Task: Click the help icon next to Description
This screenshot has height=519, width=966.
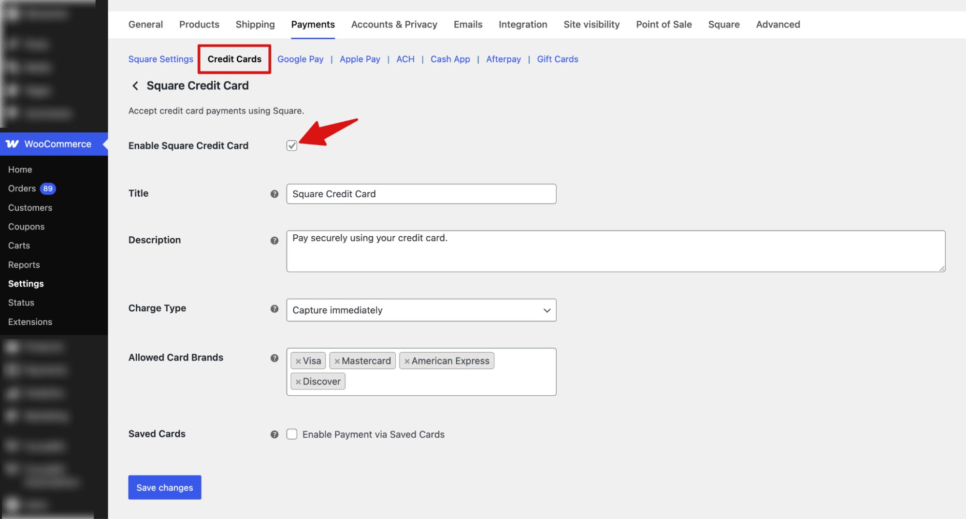Action: point(274,240)
